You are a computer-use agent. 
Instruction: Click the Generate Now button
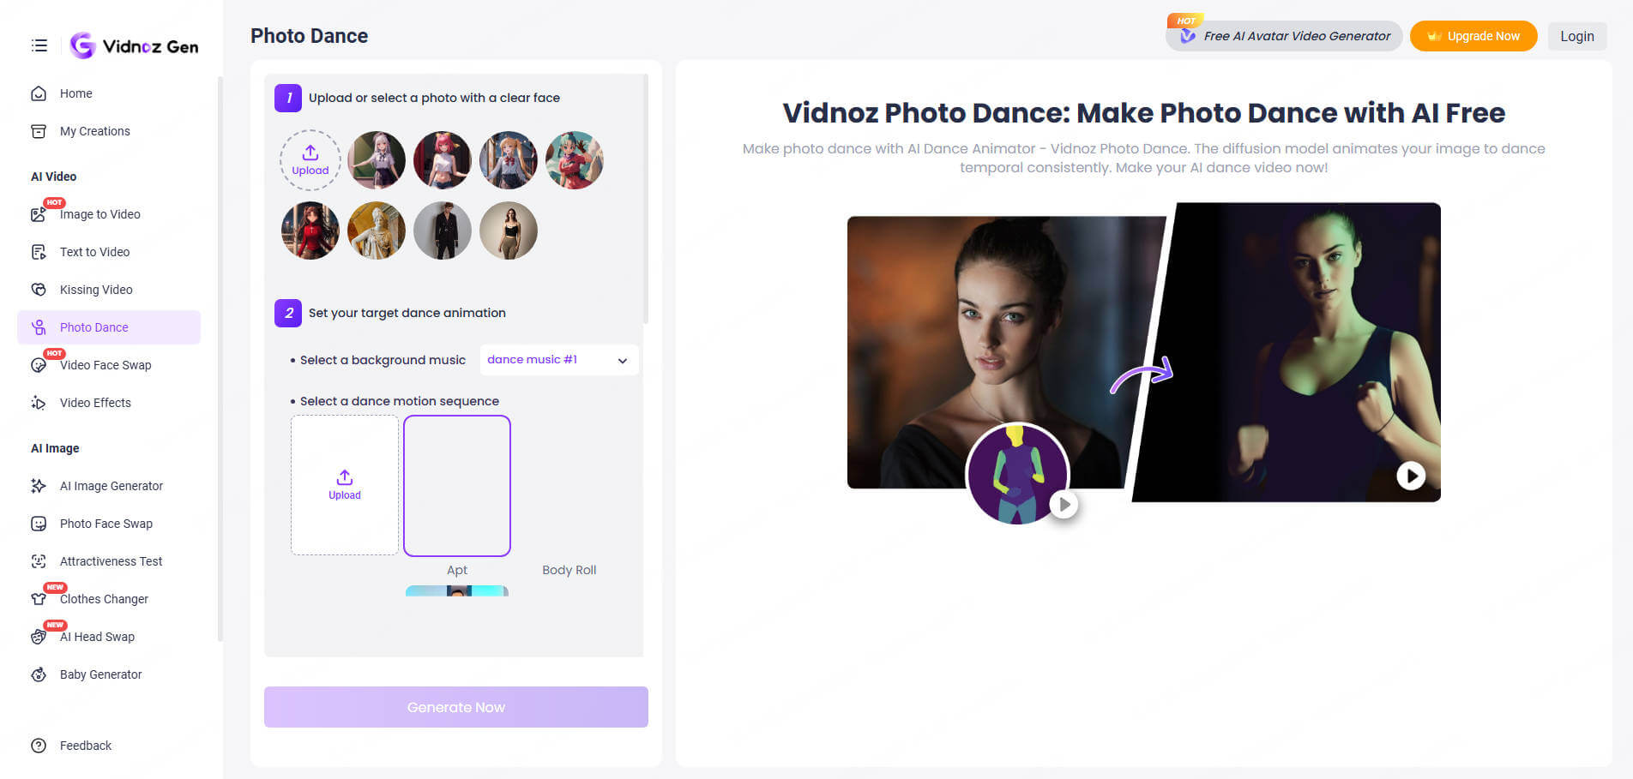click(x=456, y=707)
